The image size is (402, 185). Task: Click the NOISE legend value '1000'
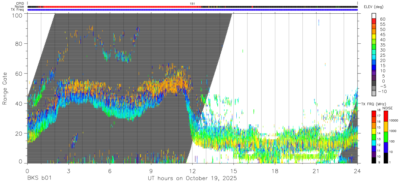[393, 131]
